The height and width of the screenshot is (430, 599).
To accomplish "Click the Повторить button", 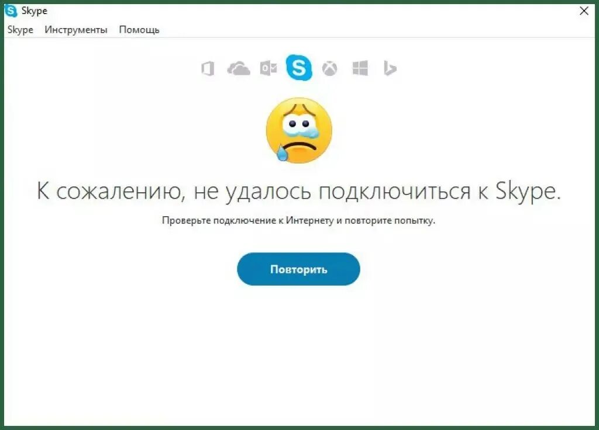I will coord(298,269).
